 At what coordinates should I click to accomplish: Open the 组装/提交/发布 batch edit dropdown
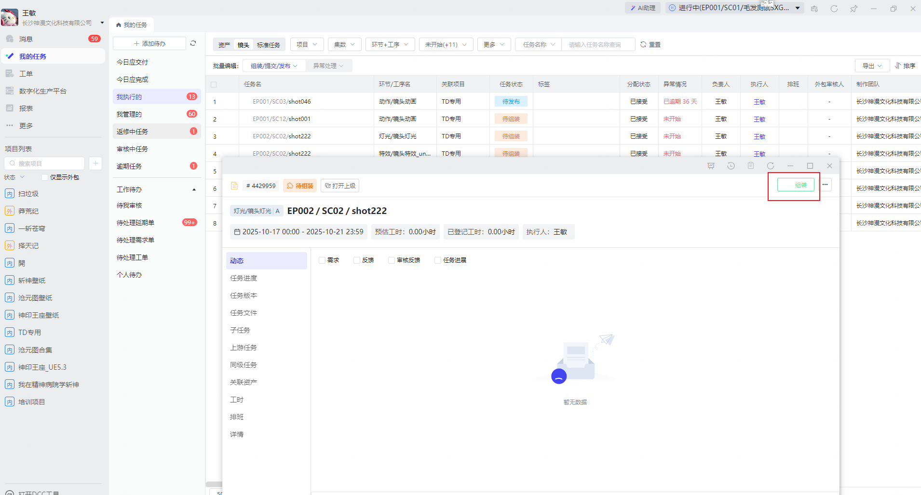(273, 66)
